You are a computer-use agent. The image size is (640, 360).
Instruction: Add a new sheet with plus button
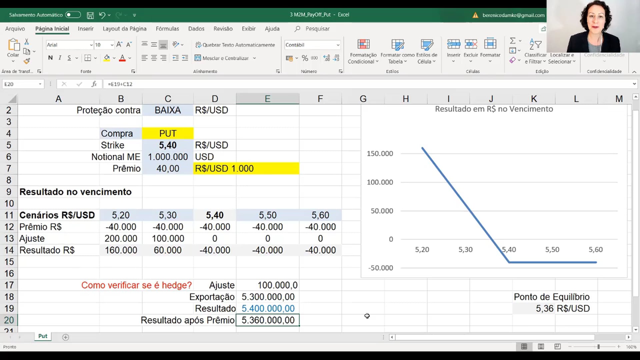click(66, 337)
